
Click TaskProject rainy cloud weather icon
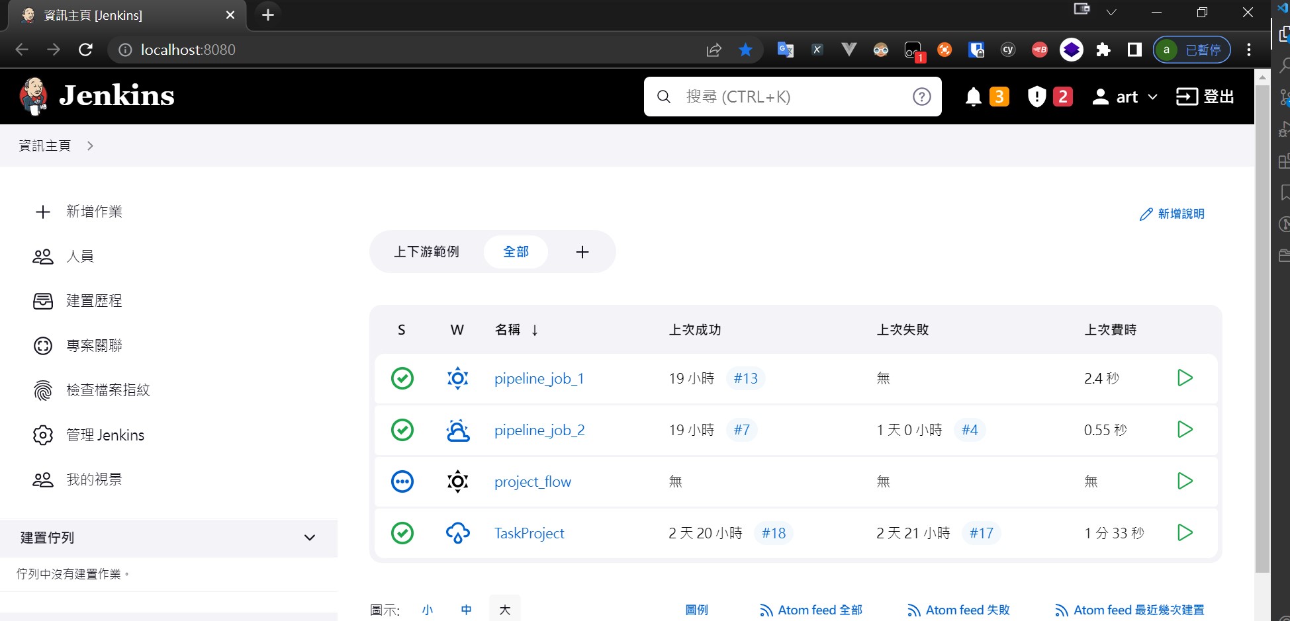(x=458, y=533)
